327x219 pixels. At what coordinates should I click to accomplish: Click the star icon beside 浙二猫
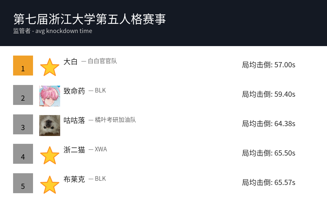(50, 155)
